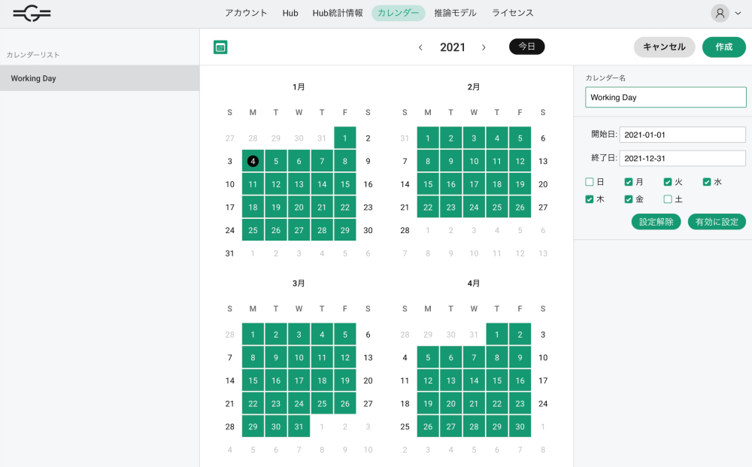Open the Hub統計情報 menu

tap(338, 13)
